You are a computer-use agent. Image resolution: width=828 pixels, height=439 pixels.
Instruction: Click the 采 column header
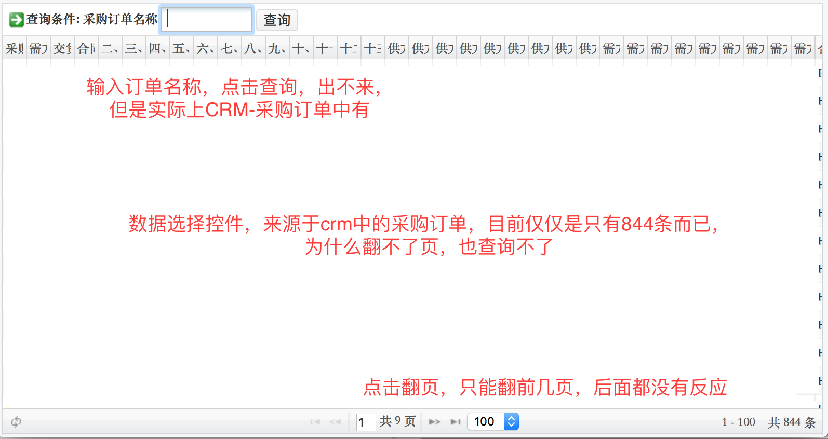coord(15,49)
